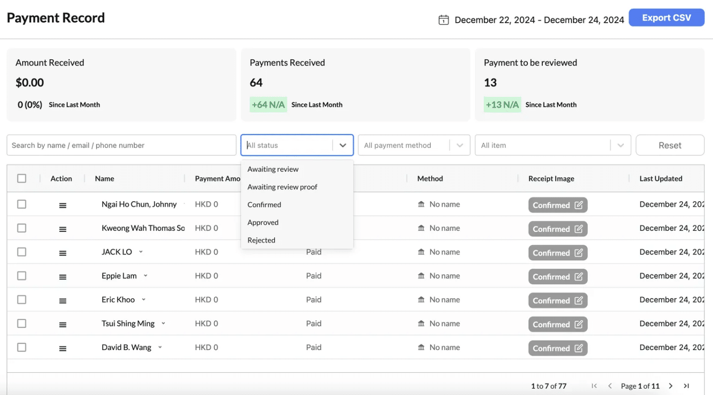Click bank icon in Eppie Lam row
The image size is (713, 395).
421,275
